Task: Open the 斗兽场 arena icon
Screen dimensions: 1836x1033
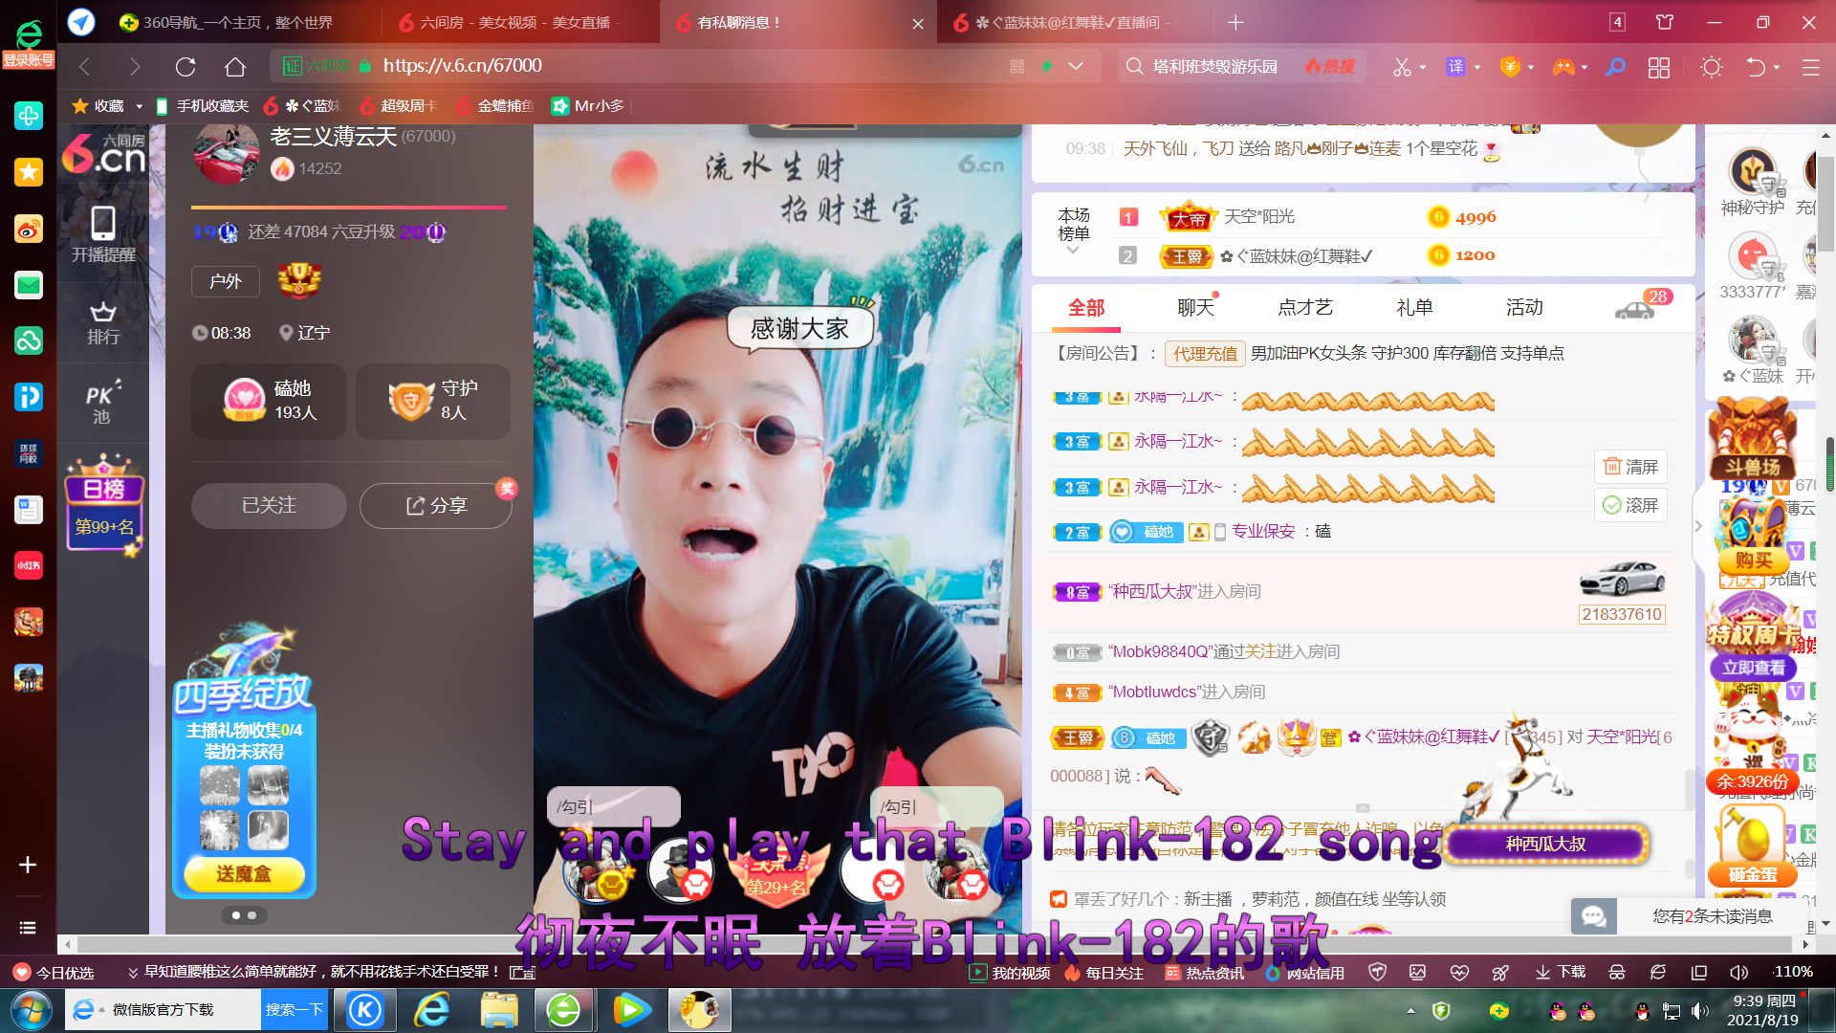Action: click(1753, 439)
